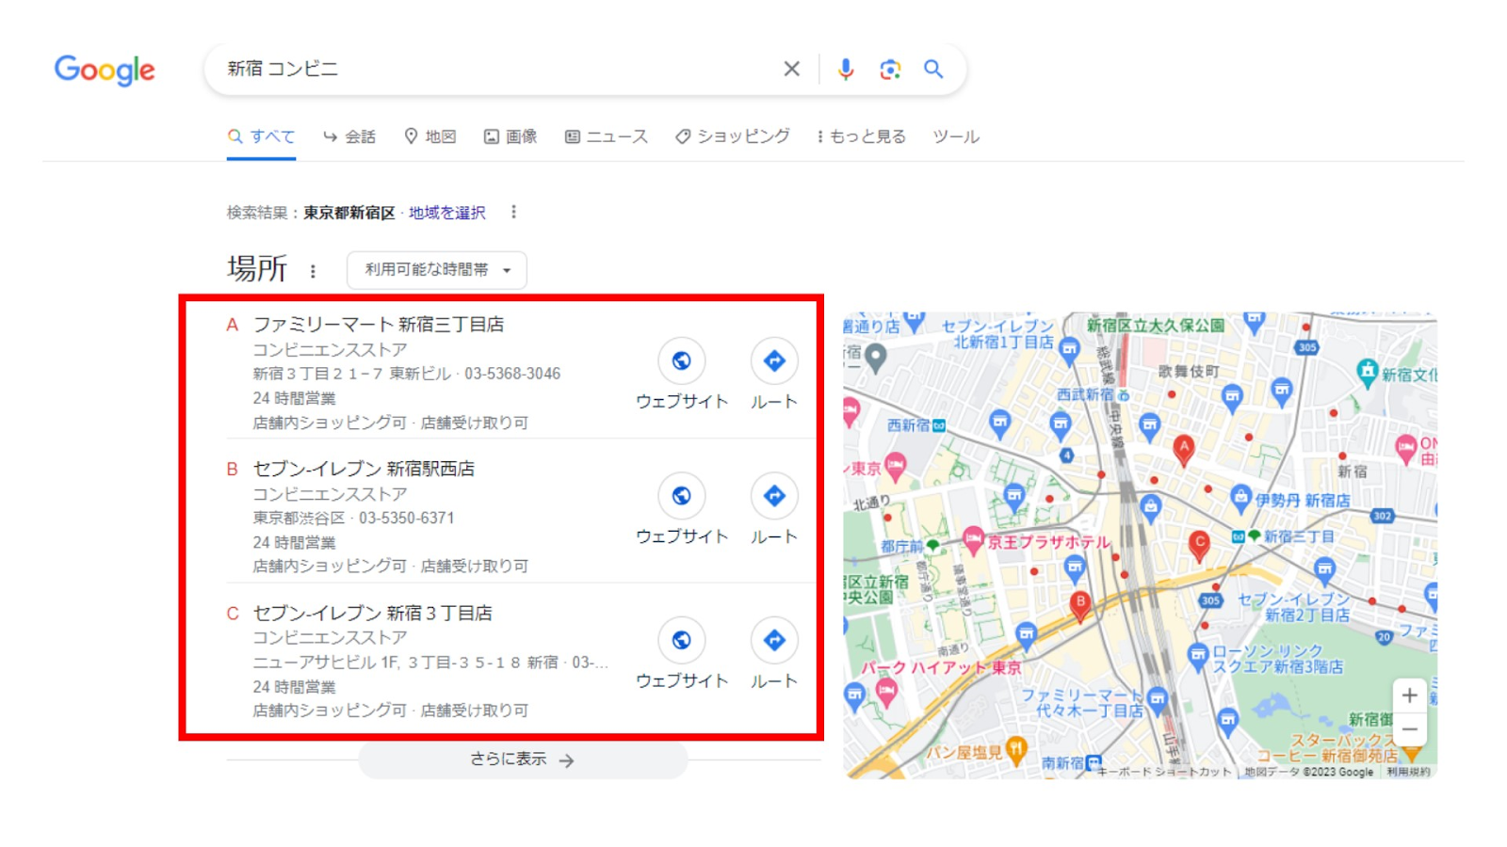Click the Google logo
The image size is (1507, 847).
(105, 70)
